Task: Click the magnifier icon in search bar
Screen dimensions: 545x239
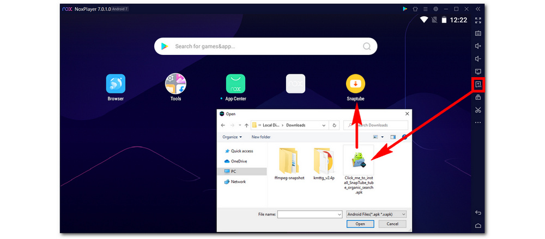Action: 367,46
